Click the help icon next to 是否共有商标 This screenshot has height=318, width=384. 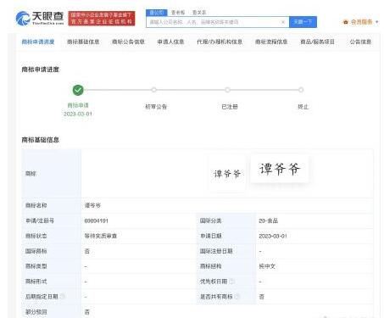coord(237,297)
